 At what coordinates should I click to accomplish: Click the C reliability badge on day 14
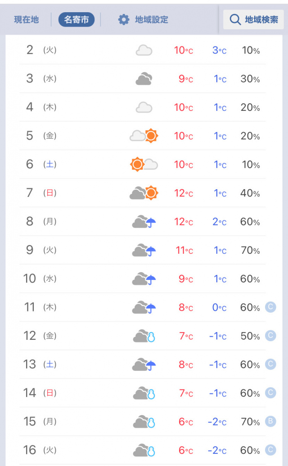coord(270,393)
